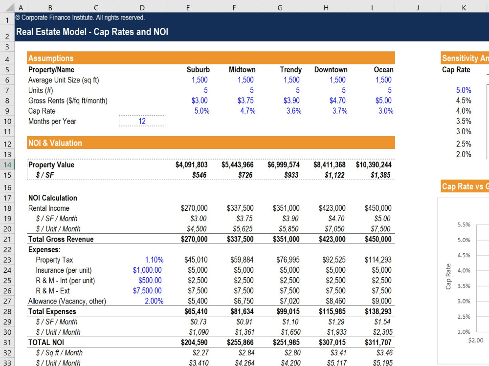Image resolution: width=489 pixels, height=366 pixels.
Task: Click the Cap Rate vs chart header
Action: tap(465, 186)
